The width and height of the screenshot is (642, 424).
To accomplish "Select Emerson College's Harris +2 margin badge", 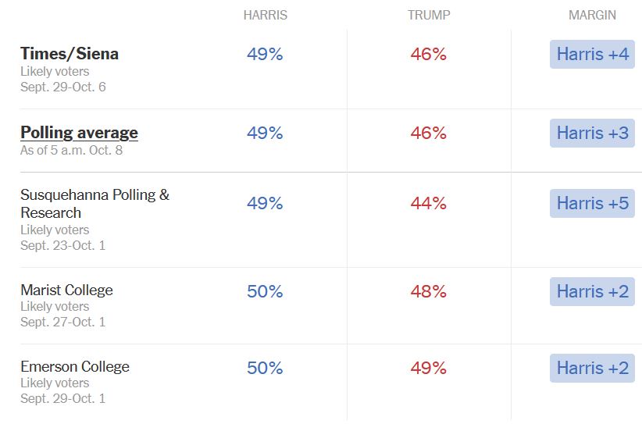I will click(x=592, y=369).
